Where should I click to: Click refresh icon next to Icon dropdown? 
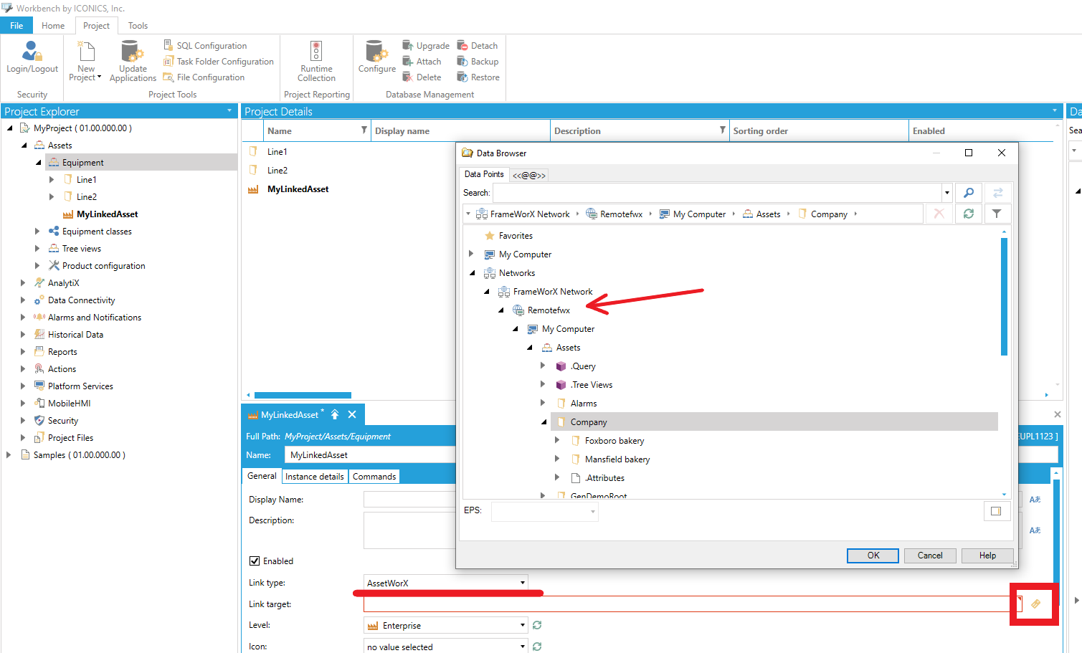tap(537, 647)
